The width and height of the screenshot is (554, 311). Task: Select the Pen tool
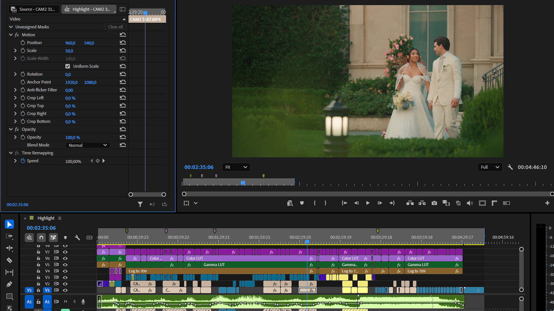click(x=9, y=284)
